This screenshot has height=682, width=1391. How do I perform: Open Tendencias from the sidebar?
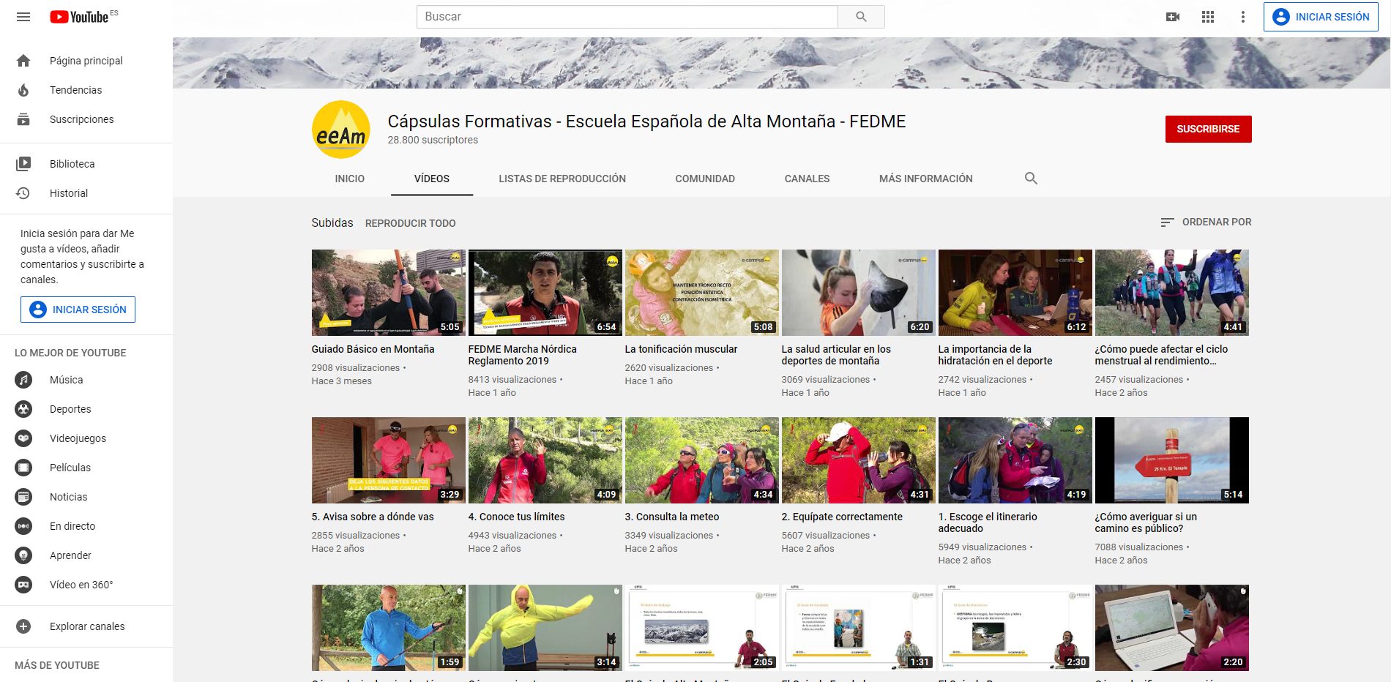click(75, 90)
